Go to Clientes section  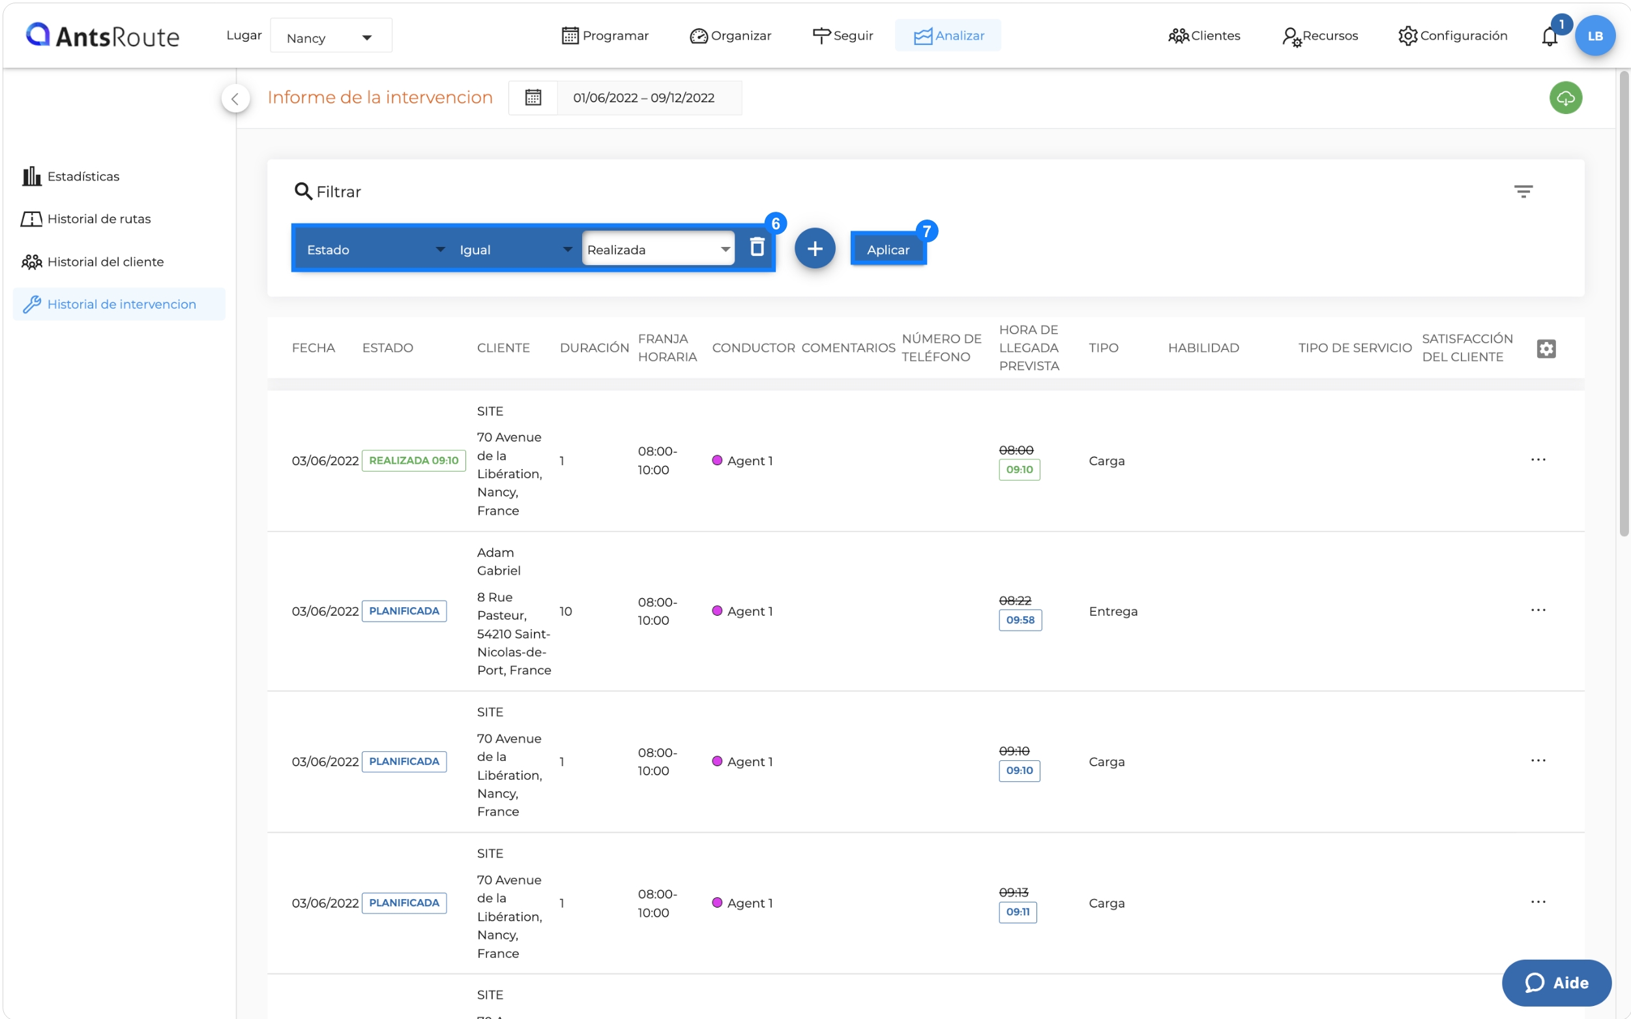[1203, 36]
